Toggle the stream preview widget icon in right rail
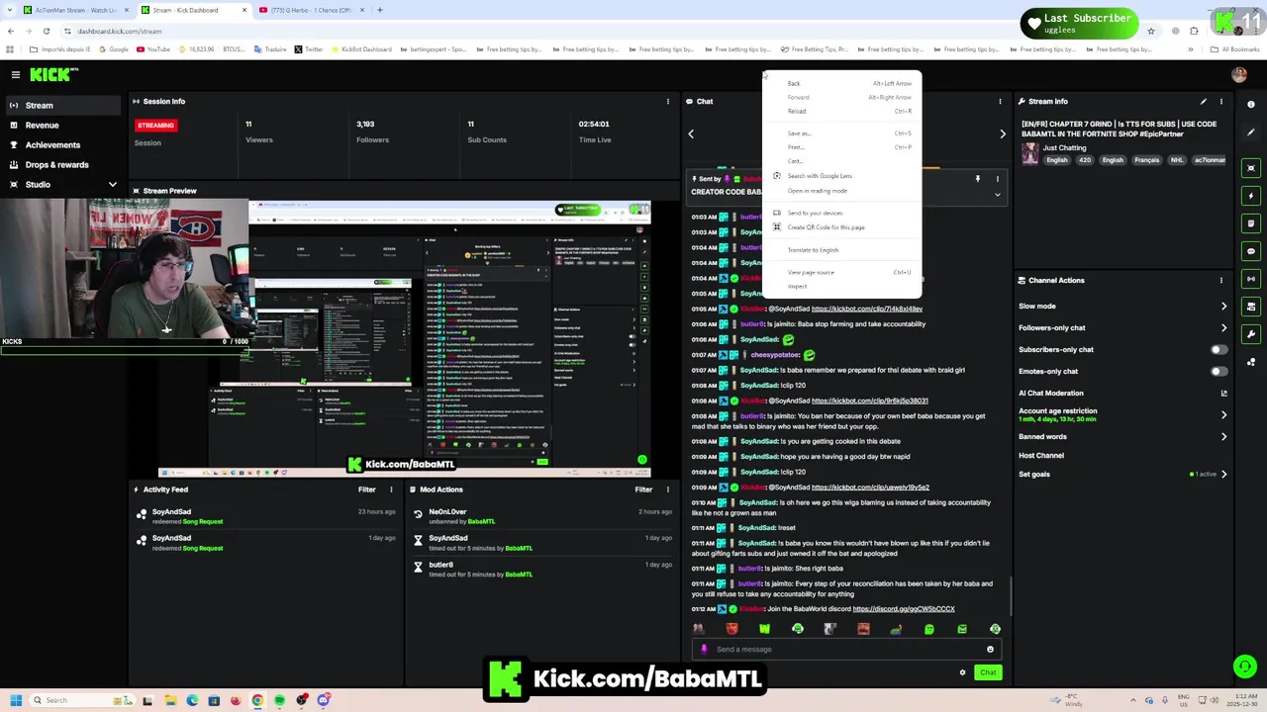The height and width of the screenshot is (712, 1267). click(x=1251, y=168)
